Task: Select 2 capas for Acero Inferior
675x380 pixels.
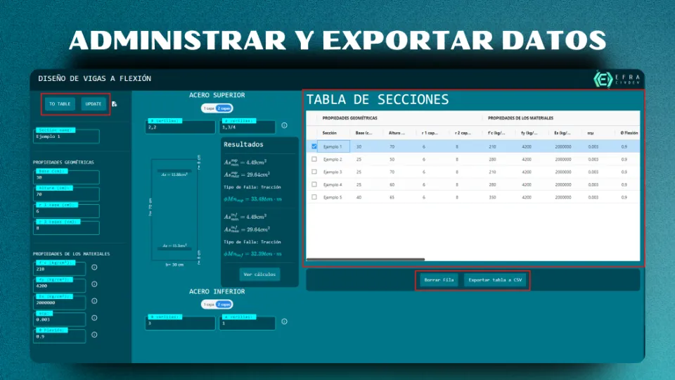Action: point(224,304)
